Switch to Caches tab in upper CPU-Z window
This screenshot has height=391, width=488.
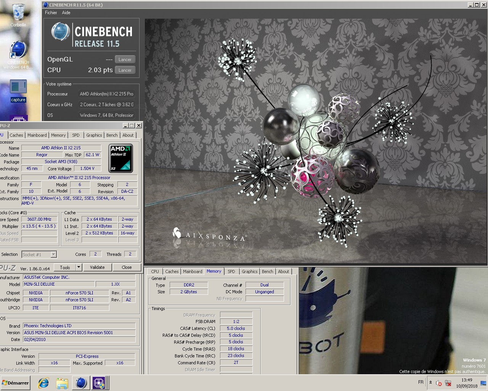coord(16,135)
